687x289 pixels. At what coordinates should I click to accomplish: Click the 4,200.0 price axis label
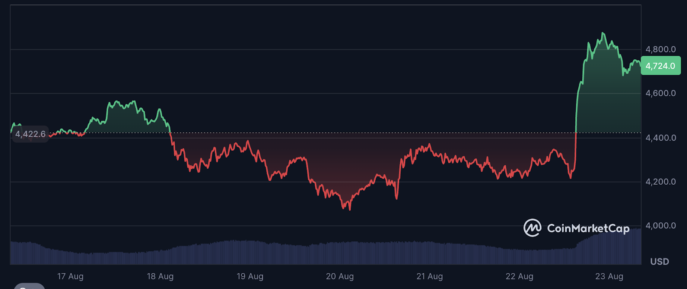[x=660, y=182]
